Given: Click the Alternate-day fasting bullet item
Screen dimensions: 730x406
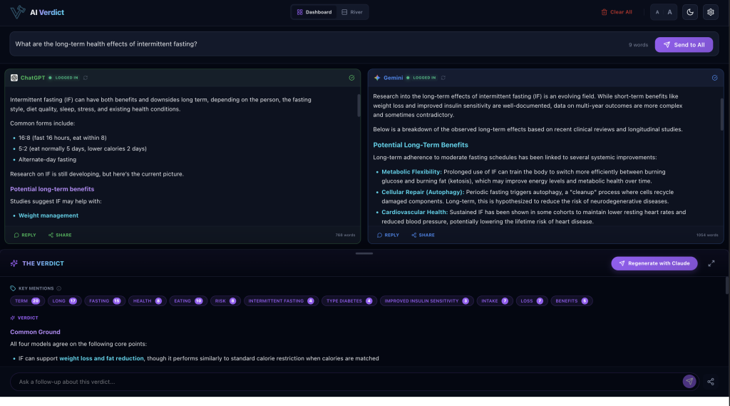Looking at the screenshot, I should tap(48, 160).
